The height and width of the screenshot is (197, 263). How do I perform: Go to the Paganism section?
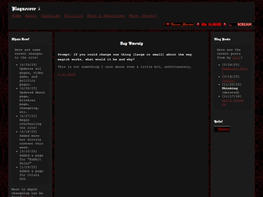(x=51, y=16)
